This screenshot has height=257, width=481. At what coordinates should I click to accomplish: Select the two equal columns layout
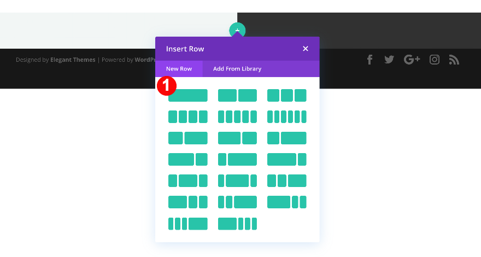click(x=237, y=96)
